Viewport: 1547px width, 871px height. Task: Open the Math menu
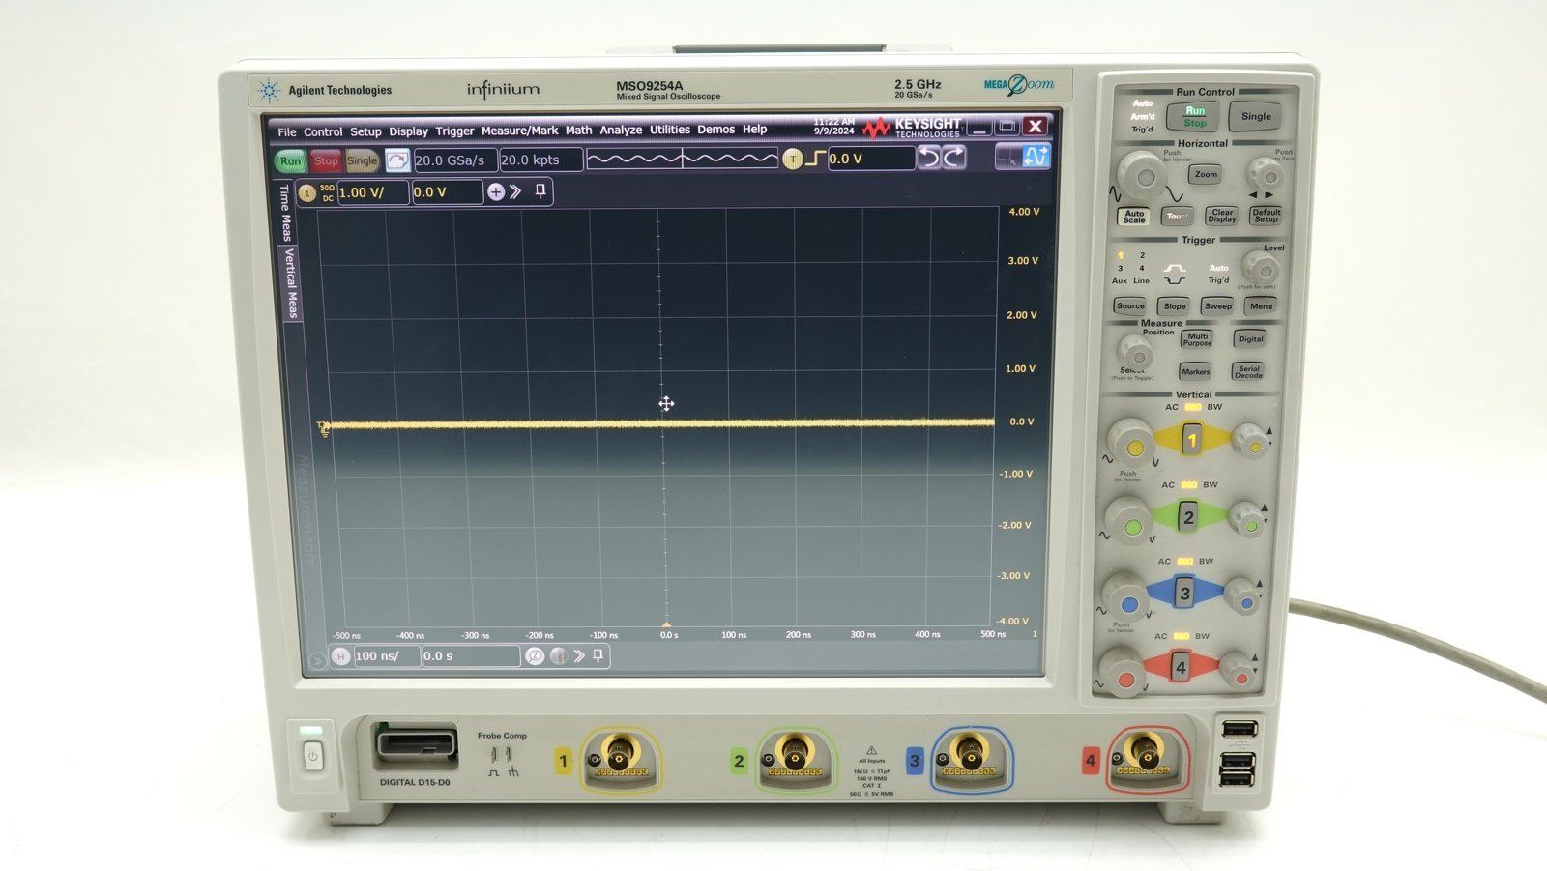click(x=578, y=131)
